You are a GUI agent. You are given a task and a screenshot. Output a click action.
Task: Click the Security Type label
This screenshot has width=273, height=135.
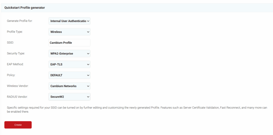[16, 54]
